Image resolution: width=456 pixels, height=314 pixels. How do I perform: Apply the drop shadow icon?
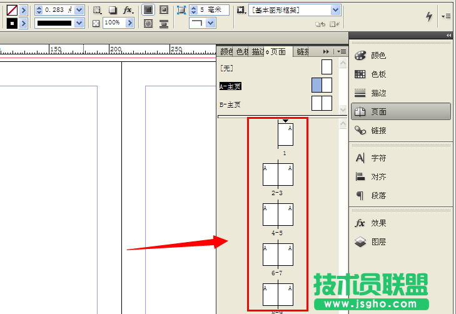click(112, 10)
